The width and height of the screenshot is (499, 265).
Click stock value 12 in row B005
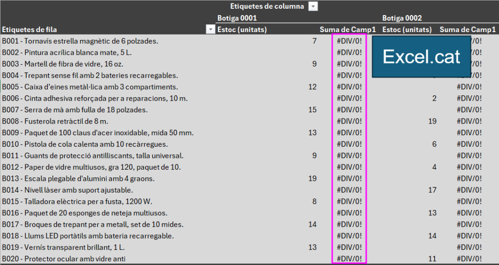coord(312,87)
